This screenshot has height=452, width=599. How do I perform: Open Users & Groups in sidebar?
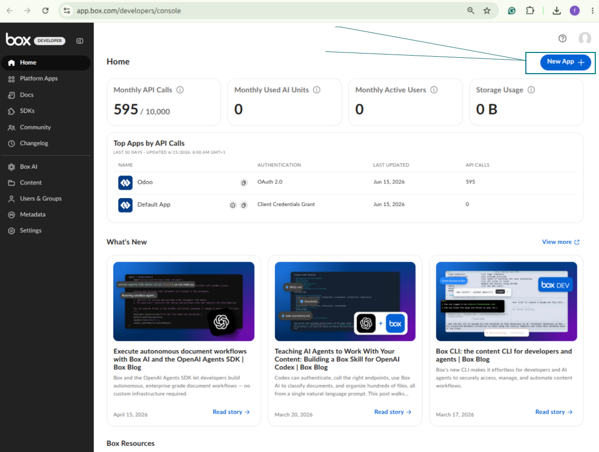[x=46, y=199]
